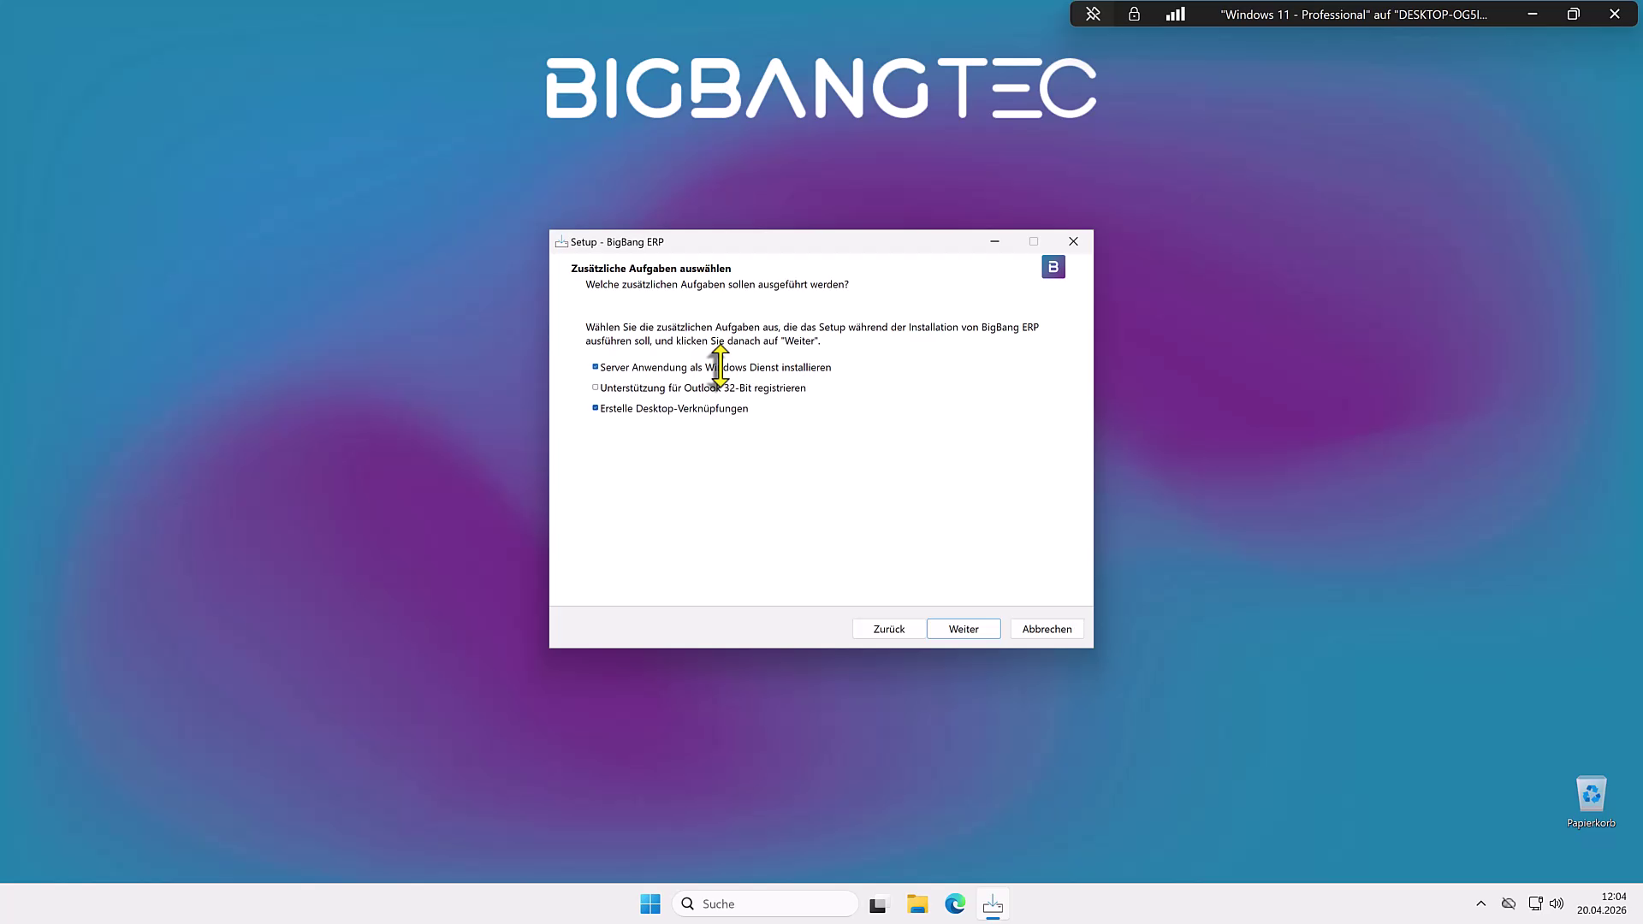Check Unterstützung für Outlook 32-Bit registrieren
This screenshot has height=924, width=1643.
(596, 388)
